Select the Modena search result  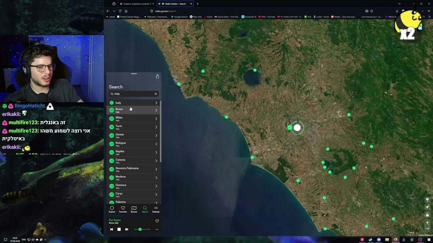click(x=134, y=178)
